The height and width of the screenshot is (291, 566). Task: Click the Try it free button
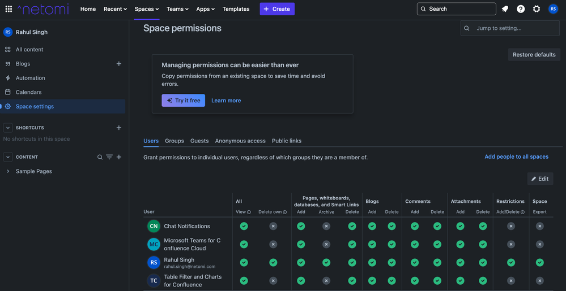(184, 101)
